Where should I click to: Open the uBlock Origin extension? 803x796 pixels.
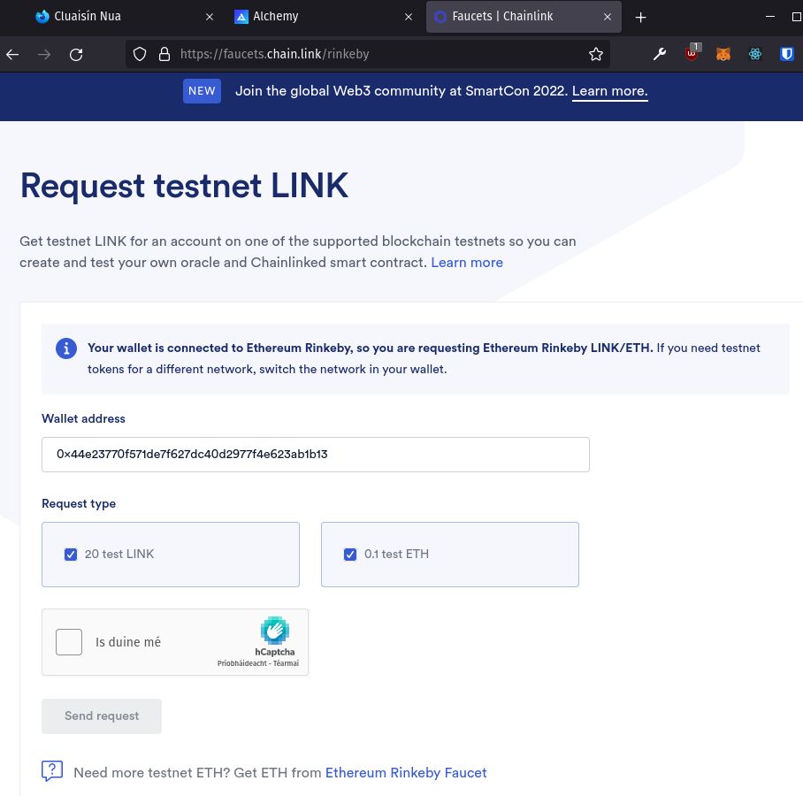coord(692,53)
